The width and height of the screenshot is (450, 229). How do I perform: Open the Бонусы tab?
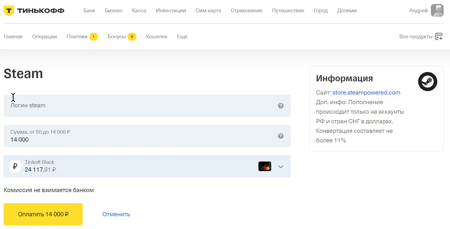(x=117, y=37)
